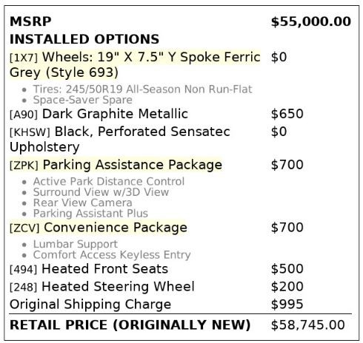Select the $650 paint price
Image resolution: width=363 pixels, height=343 pixels.
(x=287, y=114)
